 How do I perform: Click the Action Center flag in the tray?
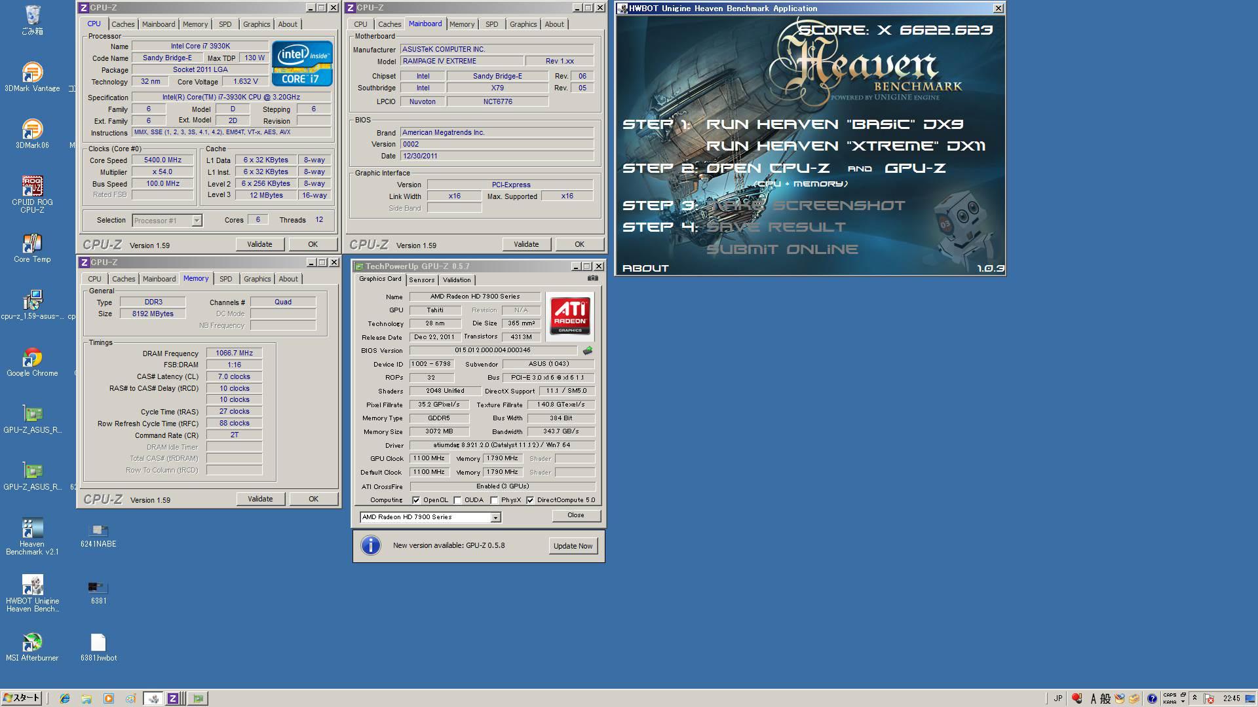coord(1210,698)
